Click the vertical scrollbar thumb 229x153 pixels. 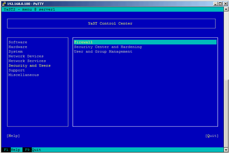point(226,114)
